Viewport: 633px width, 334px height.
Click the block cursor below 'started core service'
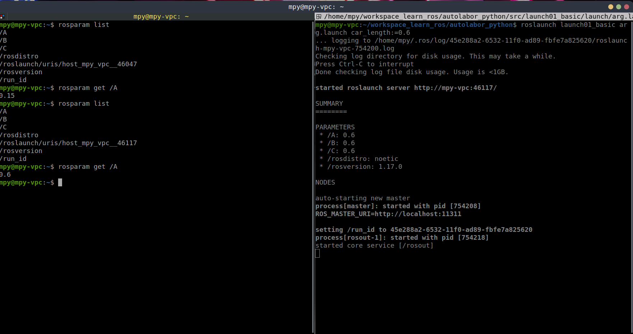[x=318, y=253]
